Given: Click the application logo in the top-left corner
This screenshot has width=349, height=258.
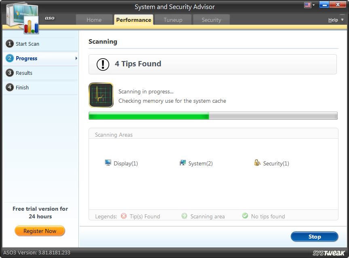Looking at the screenshot, I should click(22, 16).
